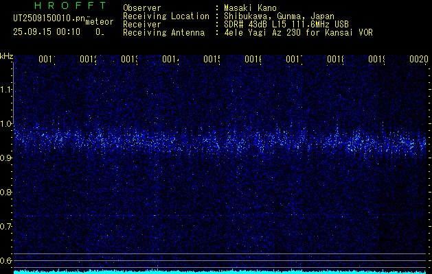This screenshot has height=274, width=432.
Task: Click the 0013 time marker
Action: tap(130, 59)
